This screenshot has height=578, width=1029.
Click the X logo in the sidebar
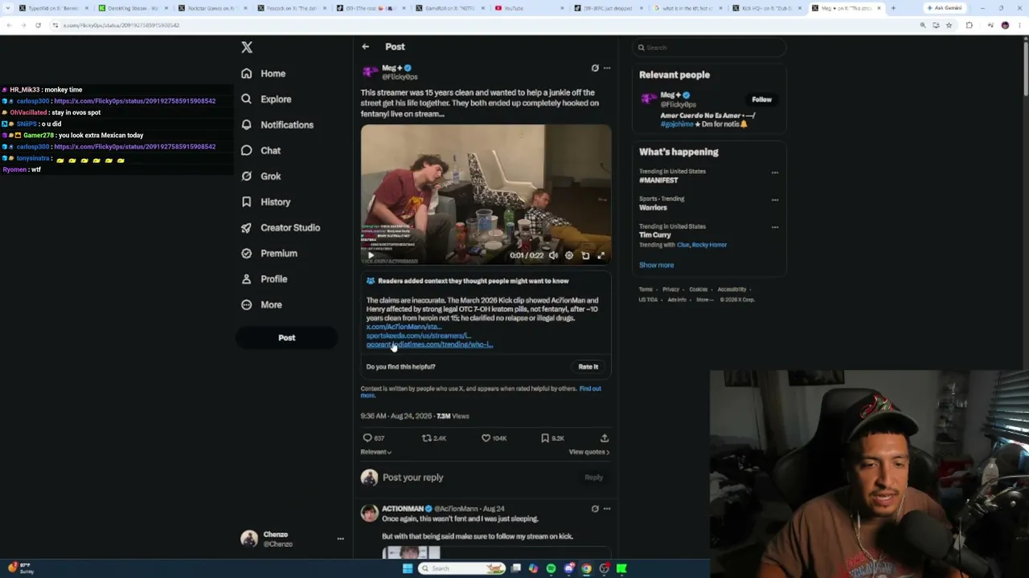tap(247, 47)
